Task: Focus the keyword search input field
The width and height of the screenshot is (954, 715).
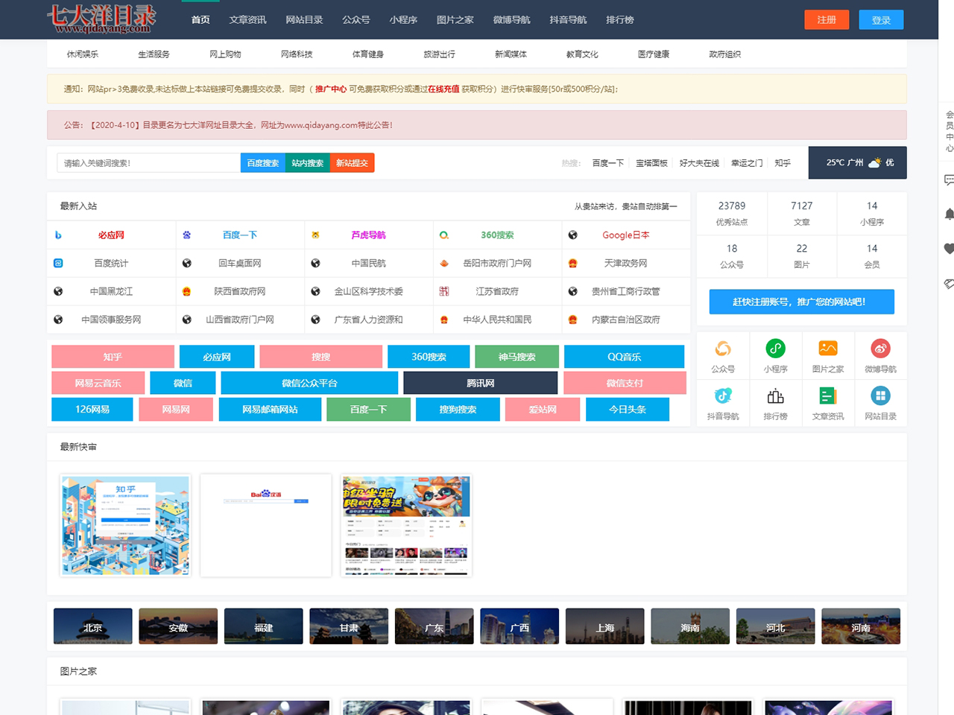Action: tap(148, 163)
